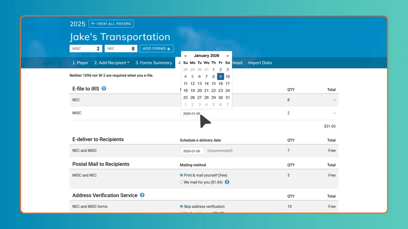Image resolution: width=408 pixels, height=229 pixels.
Task: Click the MISC forms count box
Action: pyautogui.click(x=86, y=49)
